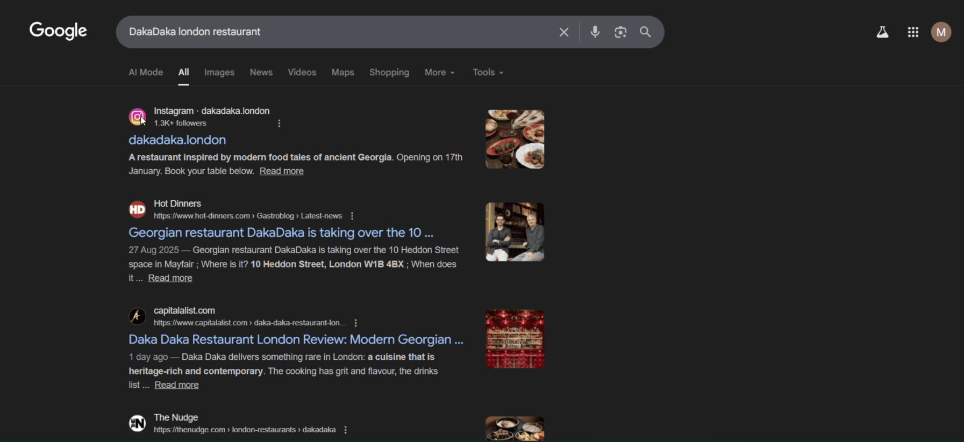Open the Google apps grid
964x442 pixels.
pyautogui.click(x=913, y=32)
